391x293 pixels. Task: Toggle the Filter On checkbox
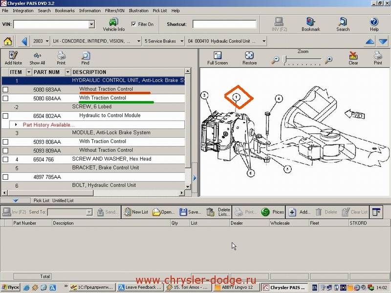[133, 24]
